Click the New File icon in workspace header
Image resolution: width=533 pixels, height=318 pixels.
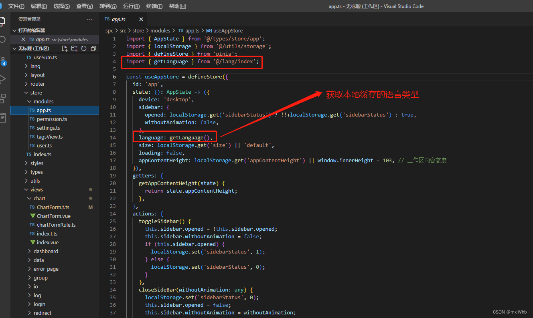[x=65, y=48]
